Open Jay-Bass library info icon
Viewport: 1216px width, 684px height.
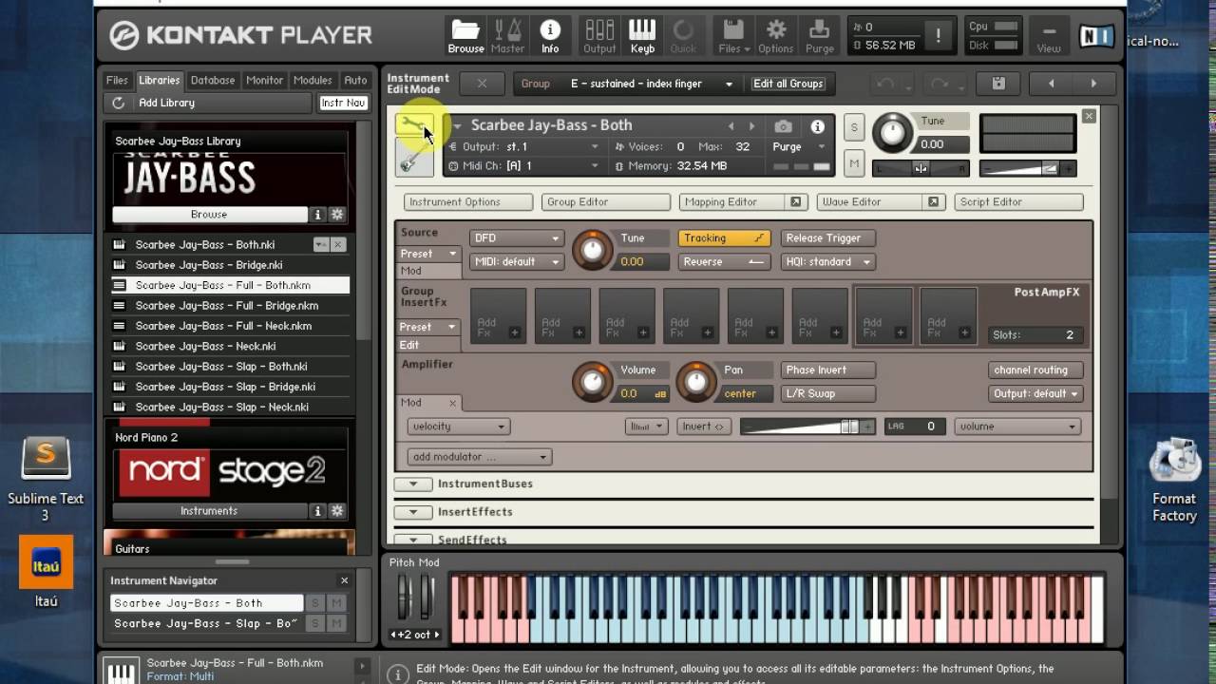[x=318, y=215]
